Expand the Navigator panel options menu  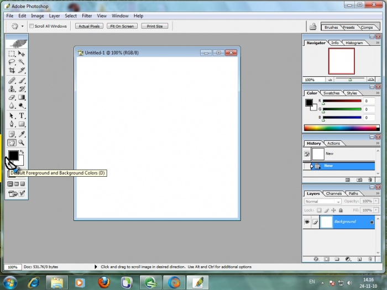point(378,43)
